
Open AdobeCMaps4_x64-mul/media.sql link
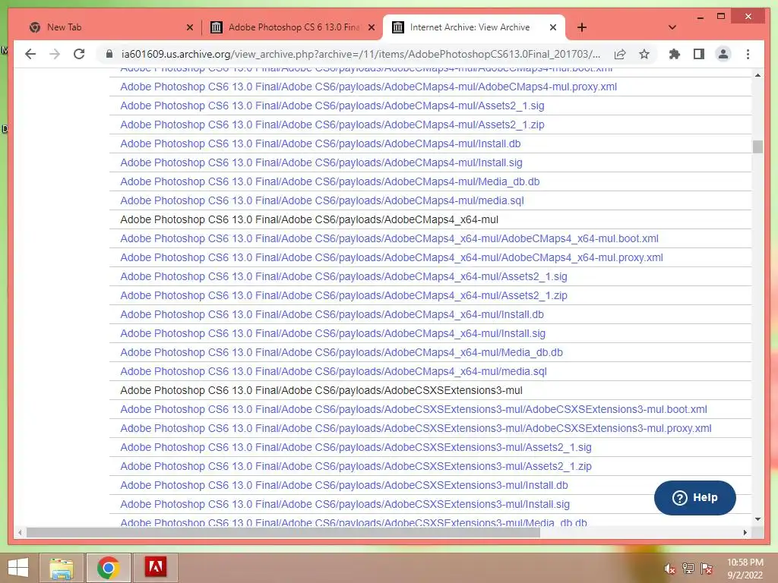(334, 371)
